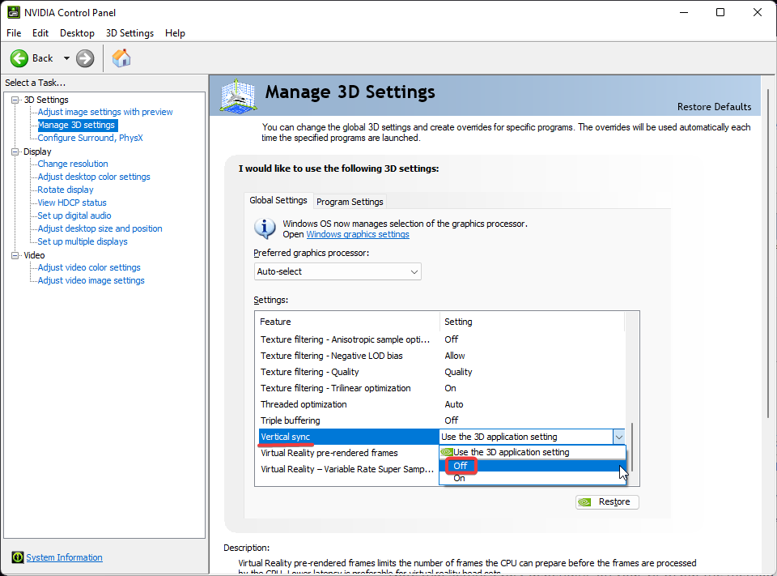Choose Off in the Vertical sync list
Image resolution: width=777 pixels, height=576 pixels.
tap(533, 465)
